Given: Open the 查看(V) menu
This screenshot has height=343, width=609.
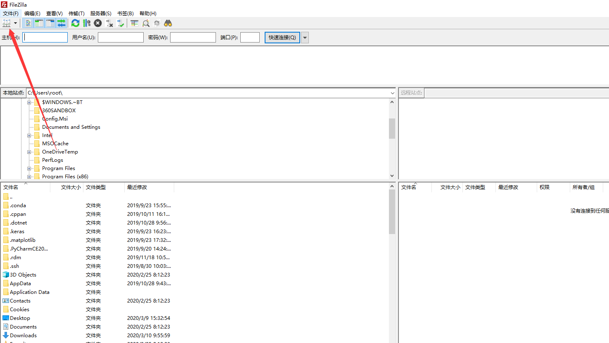Looking at the screenshot, I should click(x=55, y=13).
